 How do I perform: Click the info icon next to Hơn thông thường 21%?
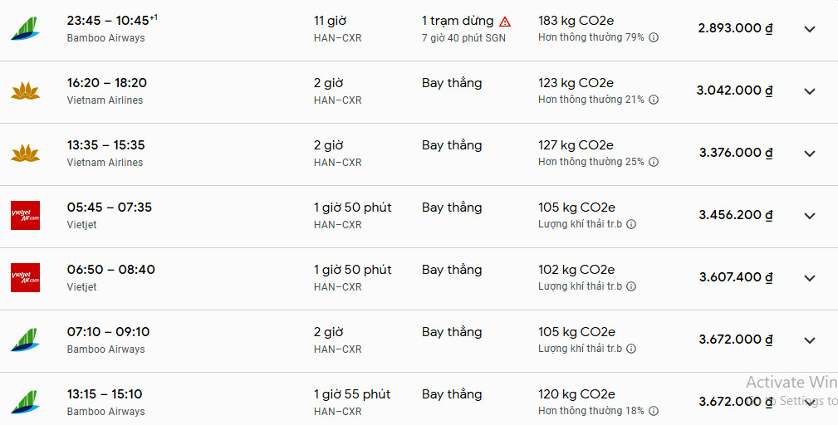(654, 100)
